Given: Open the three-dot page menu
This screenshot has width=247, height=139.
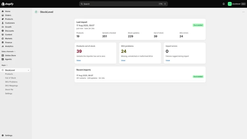Looking at the screenshot, I should pos(243,12).
